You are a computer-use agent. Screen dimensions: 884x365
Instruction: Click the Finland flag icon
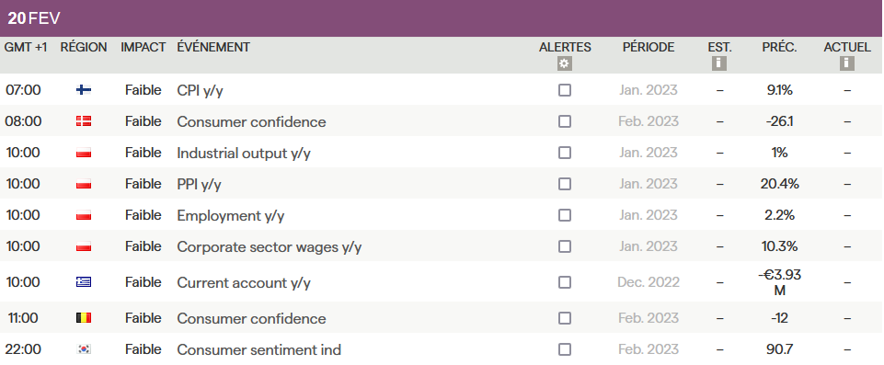pyautogui.click(x=84, y=90)
